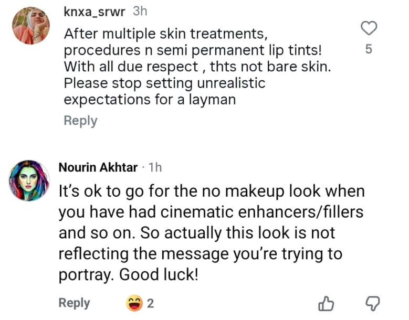Viewport: 409px width, 320px height.
Task: Click the 1h timestamp
Action: click(155, 168)
